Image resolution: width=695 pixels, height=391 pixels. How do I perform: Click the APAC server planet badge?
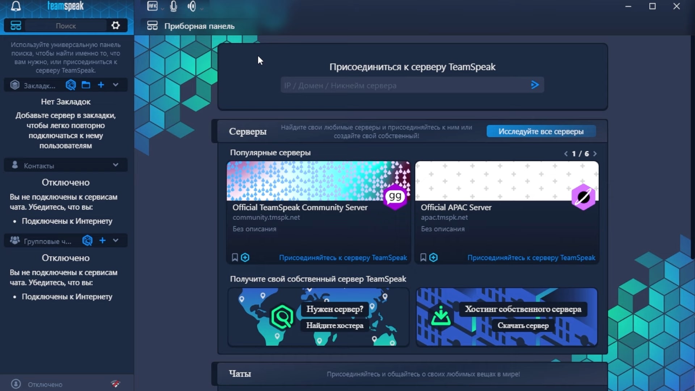[x=584, y=197]
